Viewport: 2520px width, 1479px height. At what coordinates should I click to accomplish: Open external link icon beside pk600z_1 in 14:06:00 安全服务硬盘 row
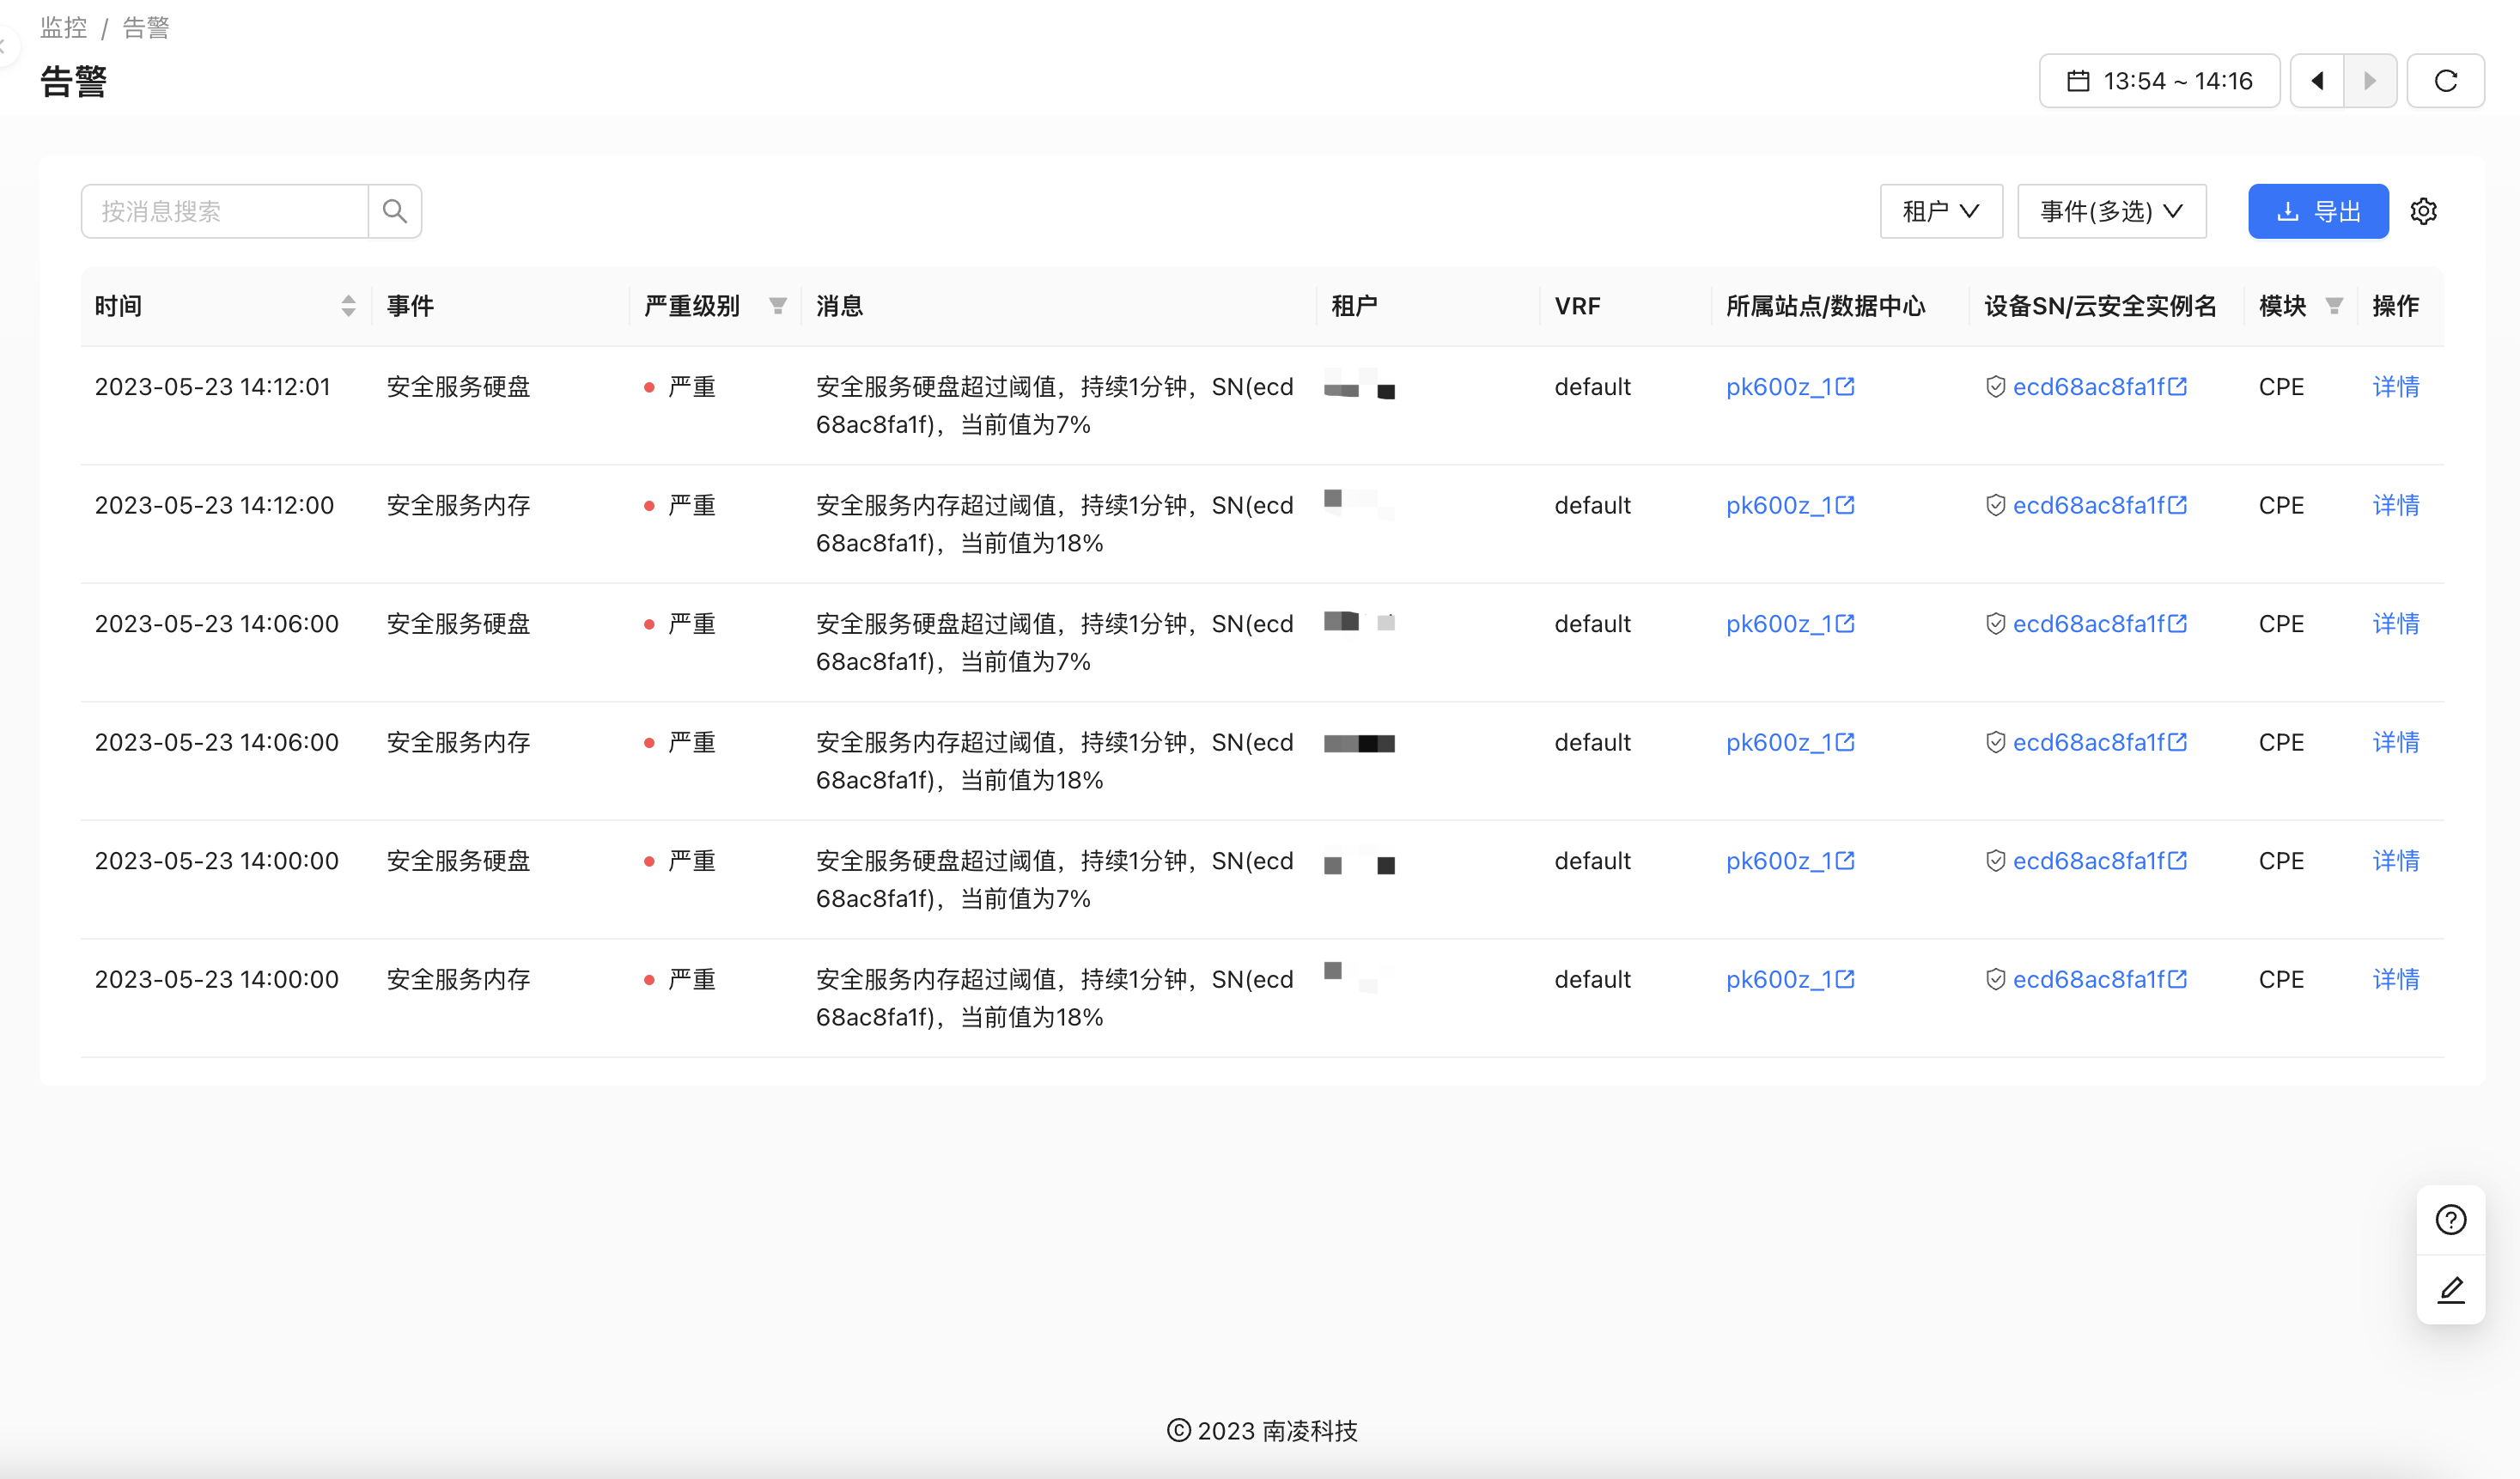1845,623
